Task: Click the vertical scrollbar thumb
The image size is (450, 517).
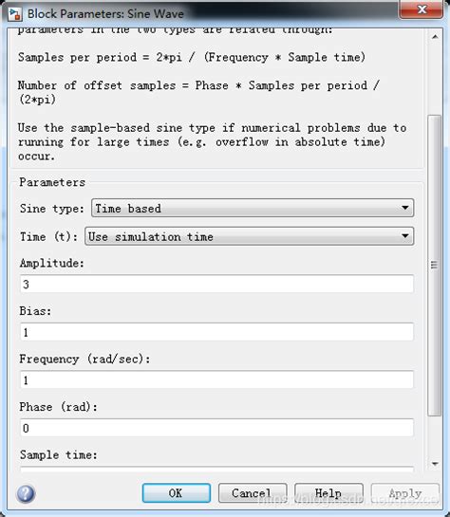Action: coord(435,265)
